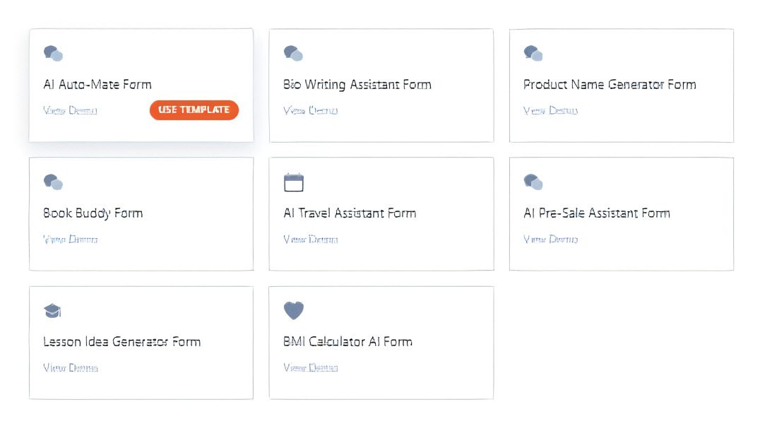Select the Product Name Generator chat icon

click(534, 53)
